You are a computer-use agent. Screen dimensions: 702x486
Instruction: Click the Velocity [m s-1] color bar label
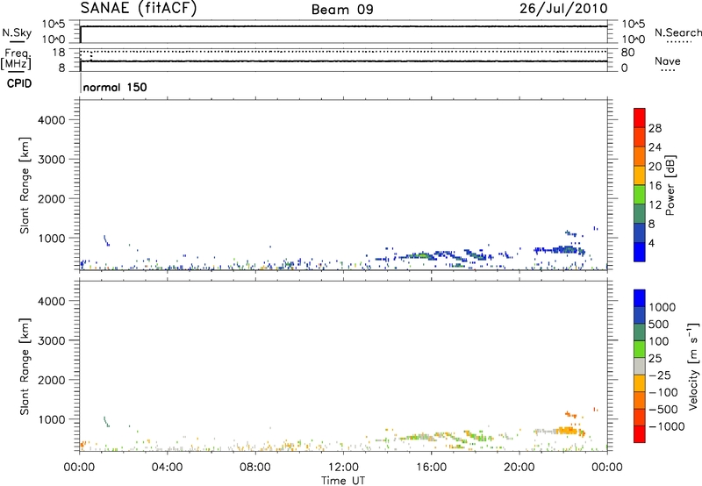[x=693, y=366]
